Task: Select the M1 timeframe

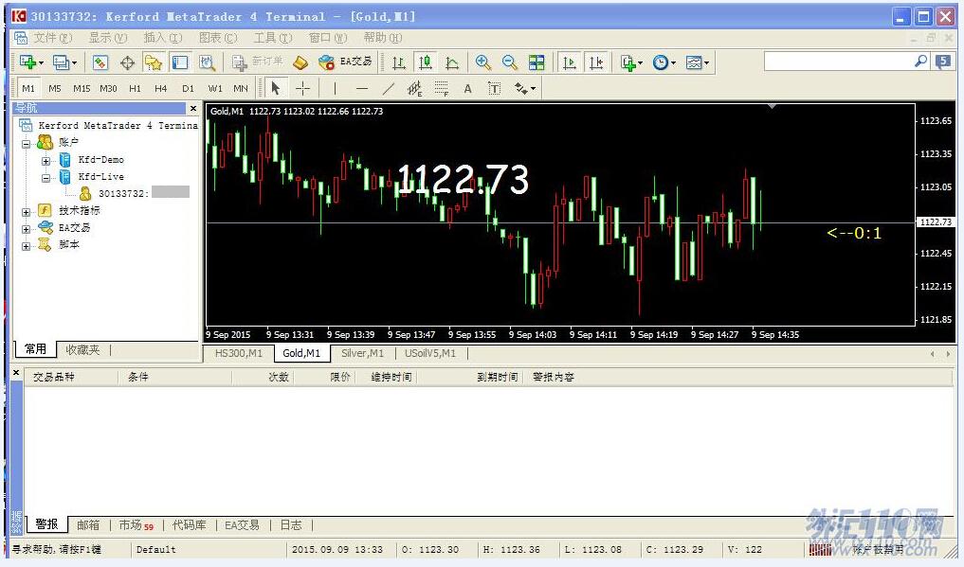Action: [28, 88]
